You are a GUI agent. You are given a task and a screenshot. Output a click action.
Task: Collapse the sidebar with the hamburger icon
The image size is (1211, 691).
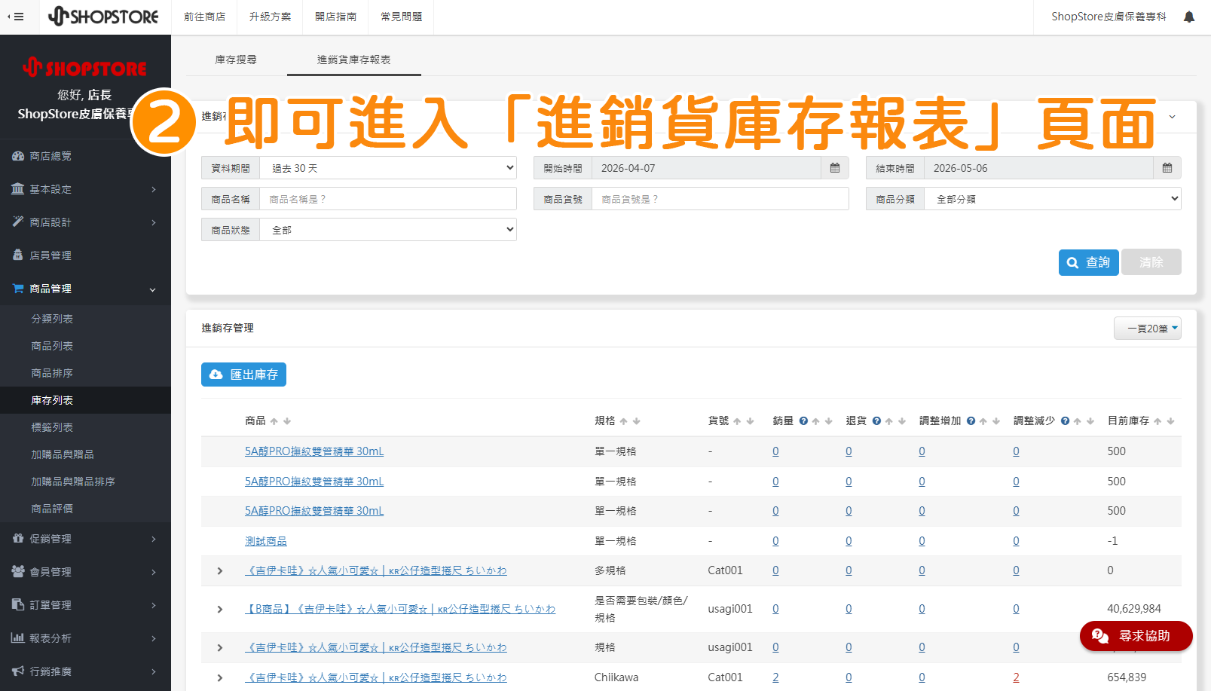16,17
